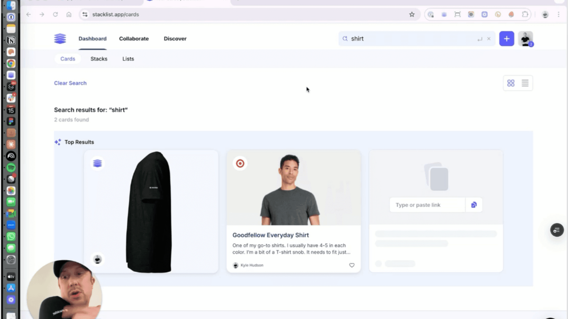Open the Discover tab
The image size is (568, 319).
[175, 39]
